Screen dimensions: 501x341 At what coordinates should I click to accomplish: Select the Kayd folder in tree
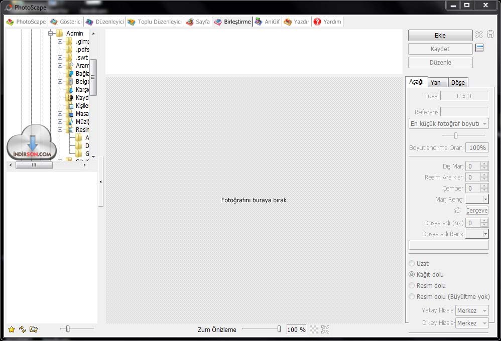click(82, 98)
